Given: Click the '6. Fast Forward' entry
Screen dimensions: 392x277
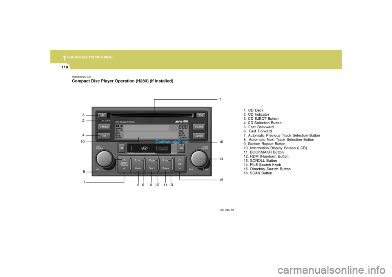Looking at the screenshot, I should [x=258, y=131].
